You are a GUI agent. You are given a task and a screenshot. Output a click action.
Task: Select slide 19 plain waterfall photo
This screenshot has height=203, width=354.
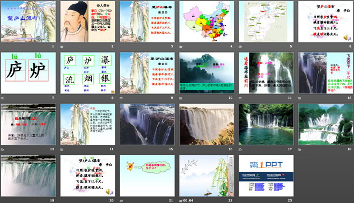[x=28, y=176]
